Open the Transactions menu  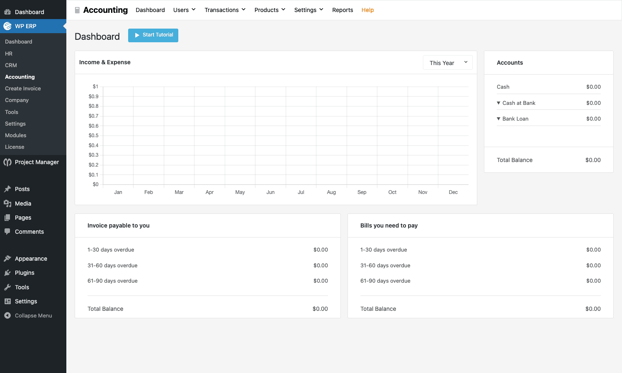point(225,10)
